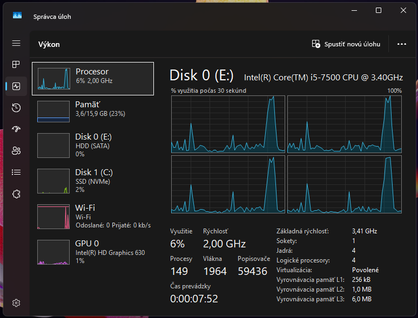The image size is (418, 318).
Task: Open the Users page icon
Action: coord(16,151)
